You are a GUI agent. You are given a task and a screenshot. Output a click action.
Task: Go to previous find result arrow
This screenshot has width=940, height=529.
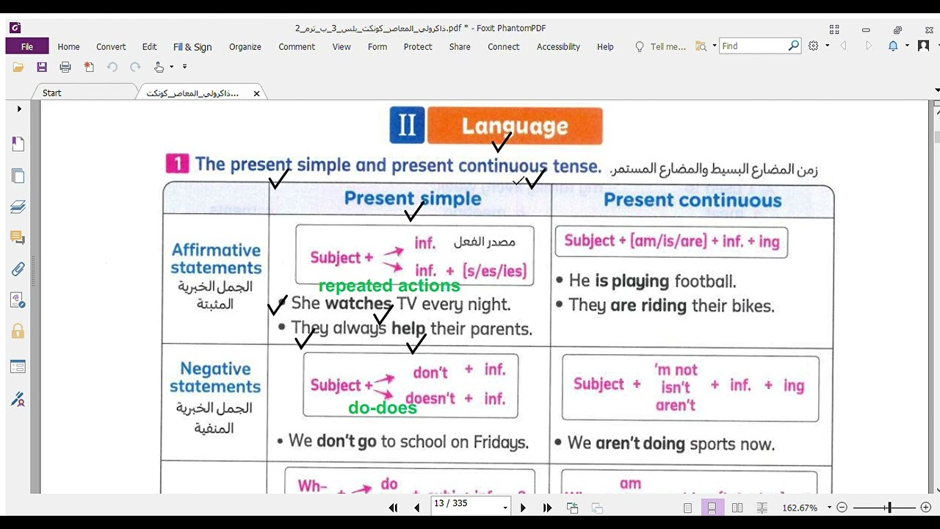tap(843, 46)
